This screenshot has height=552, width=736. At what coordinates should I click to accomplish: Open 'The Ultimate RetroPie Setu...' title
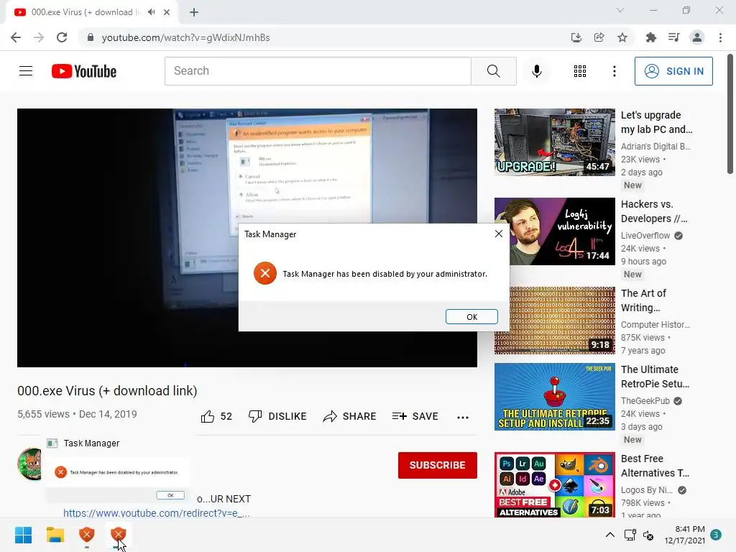pyautogui.click(x=655, y=377)
